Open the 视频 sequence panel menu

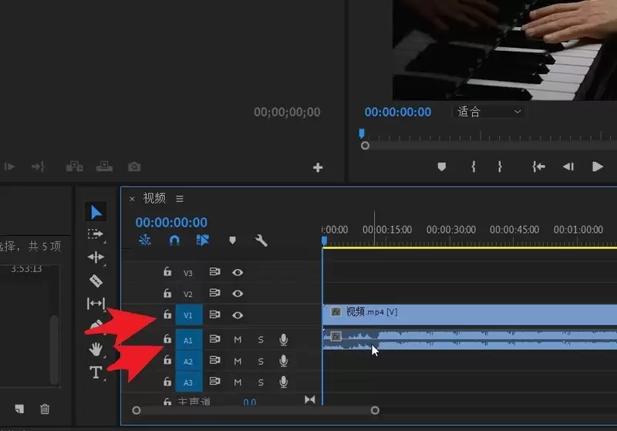tap(180, 199)
